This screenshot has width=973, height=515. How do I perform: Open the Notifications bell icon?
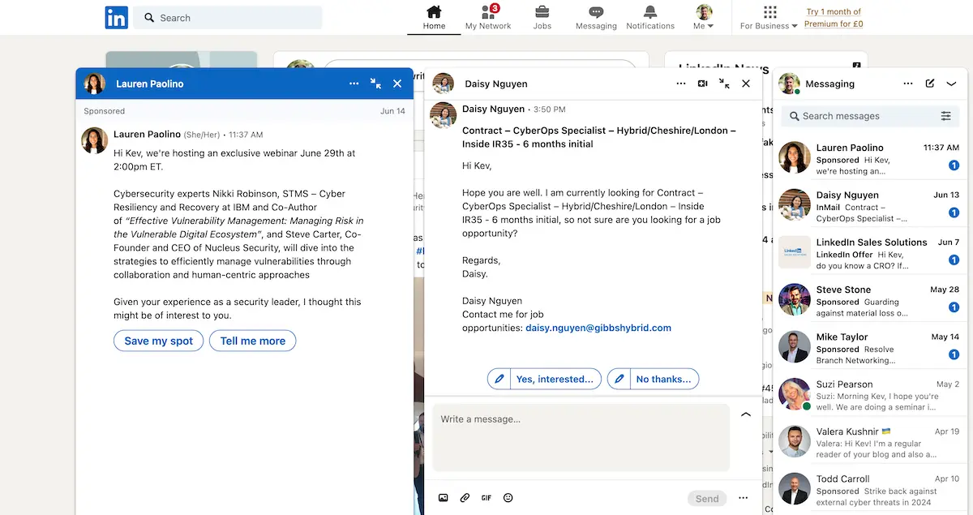649,12
